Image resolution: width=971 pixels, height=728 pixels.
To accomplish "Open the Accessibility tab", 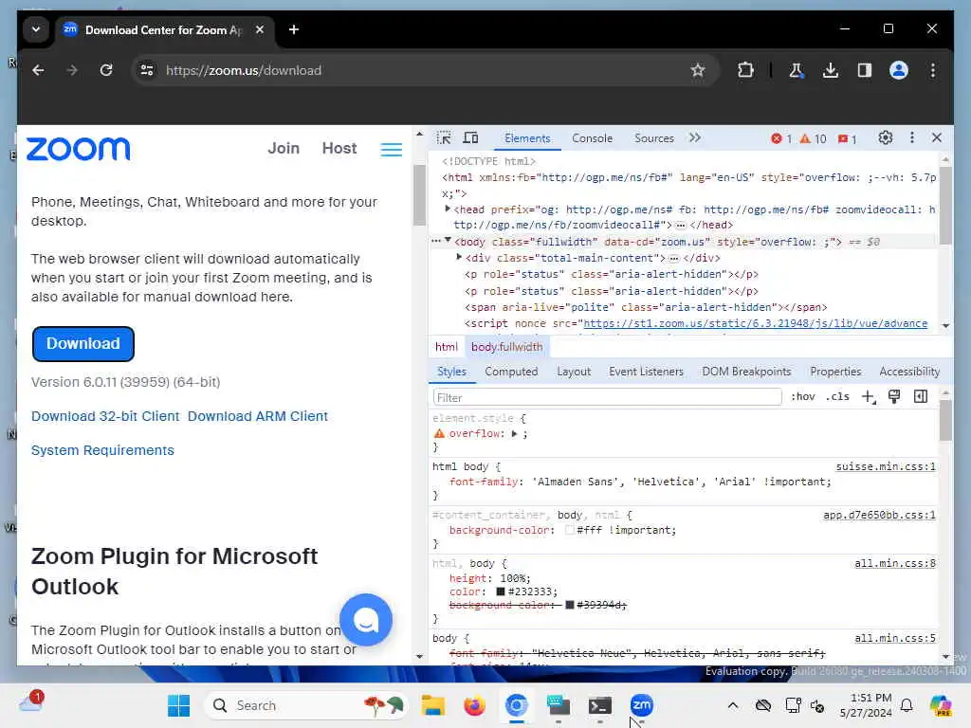I will tap(909, 372).
